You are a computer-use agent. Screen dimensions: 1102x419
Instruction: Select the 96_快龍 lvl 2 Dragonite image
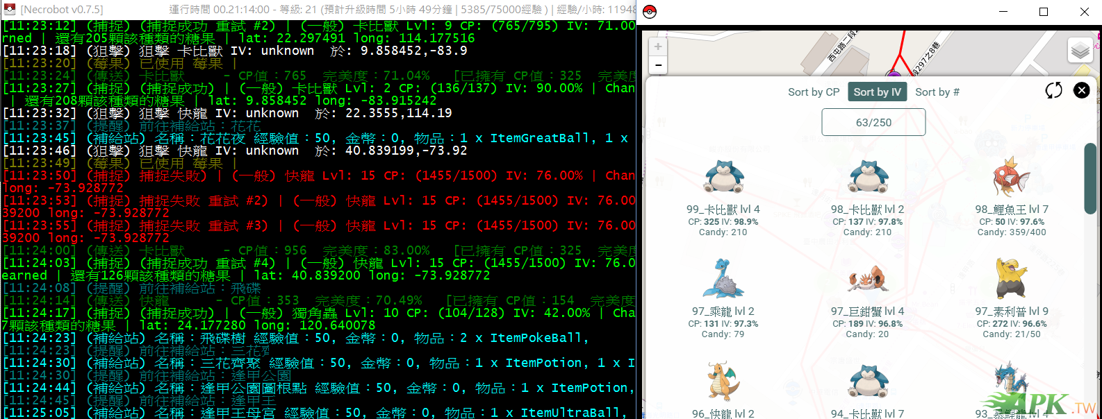(723, 382)
